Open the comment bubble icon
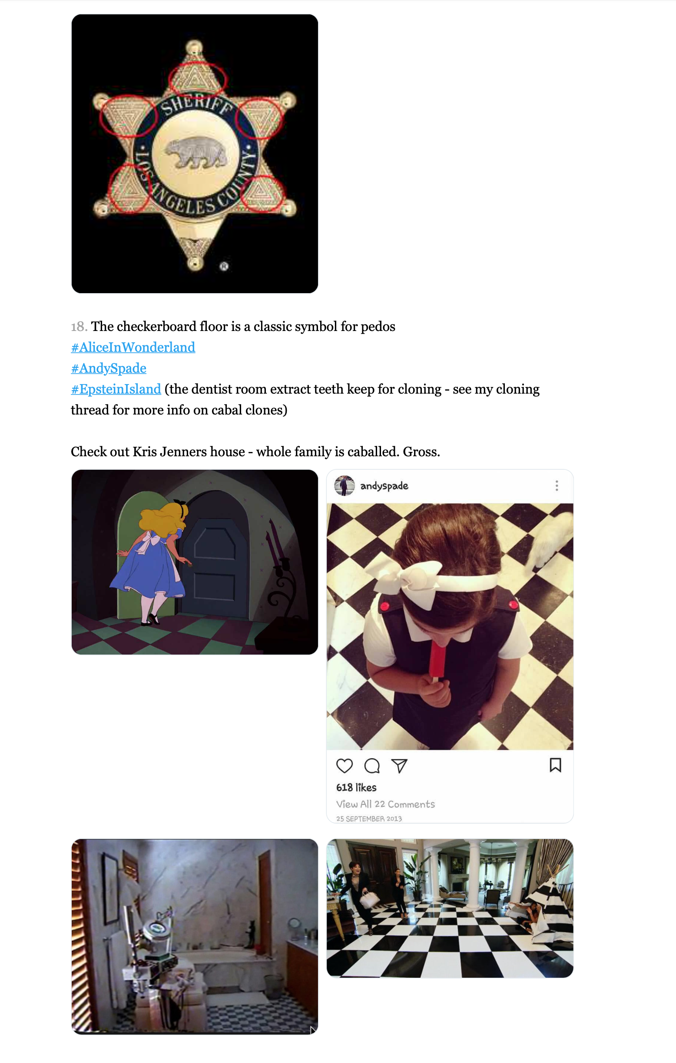Viewport: 676px width, 1063px height. point(372,765)
